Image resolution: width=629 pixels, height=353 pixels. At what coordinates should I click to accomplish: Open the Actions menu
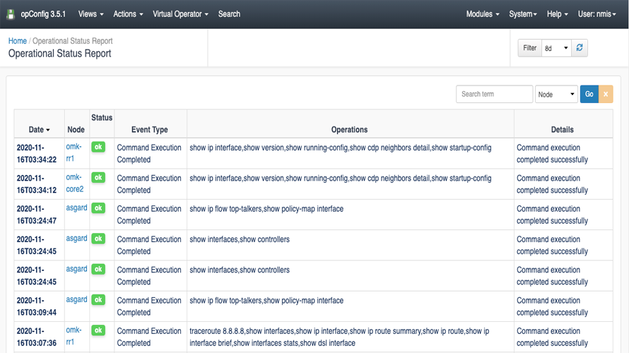[128, 14]
